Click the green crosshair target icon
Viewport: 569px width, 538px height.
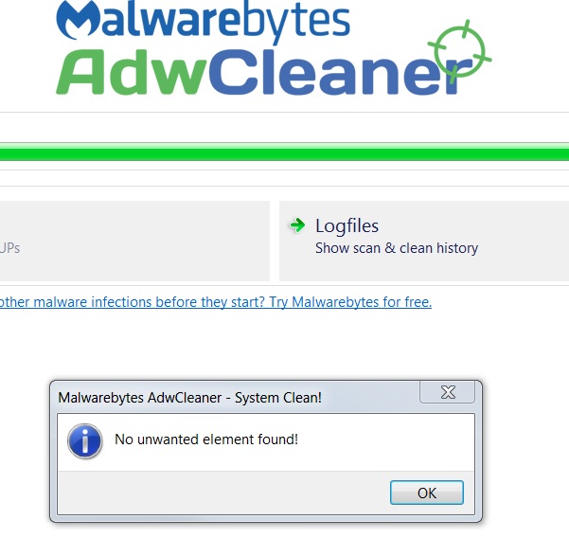tap(460, 51)
